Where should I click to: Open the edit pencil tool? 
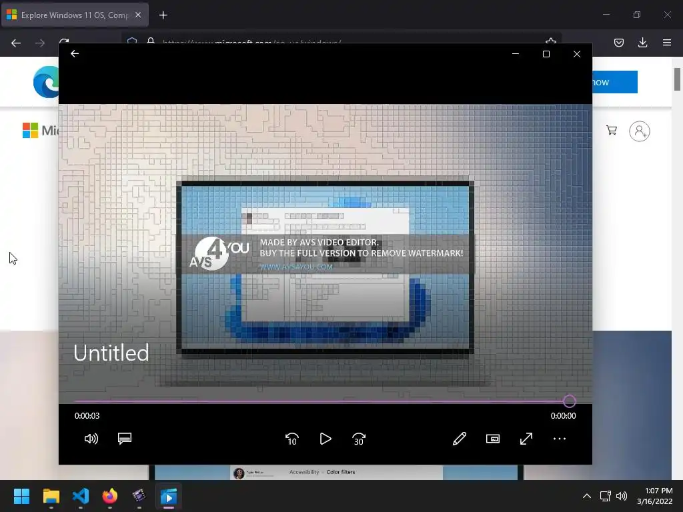coord(459,439)
